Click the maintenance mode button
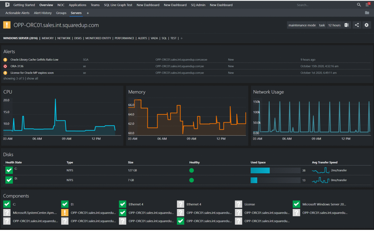374x233 pixels. 302,25
